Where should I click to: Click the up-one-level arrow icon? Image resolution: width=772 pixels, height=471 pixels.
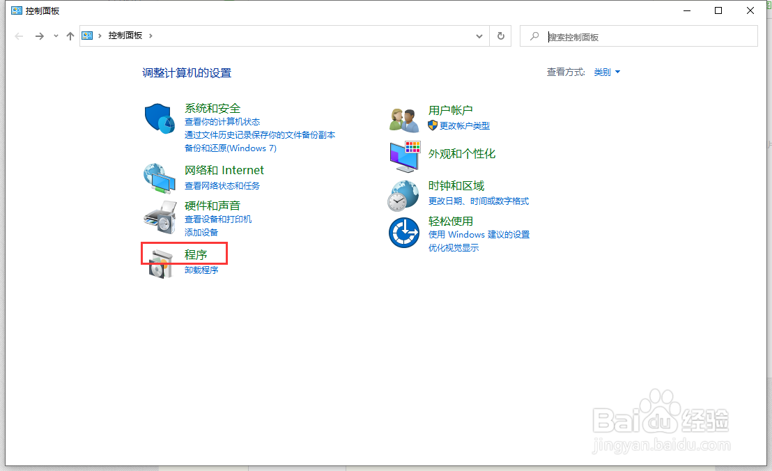70,36
